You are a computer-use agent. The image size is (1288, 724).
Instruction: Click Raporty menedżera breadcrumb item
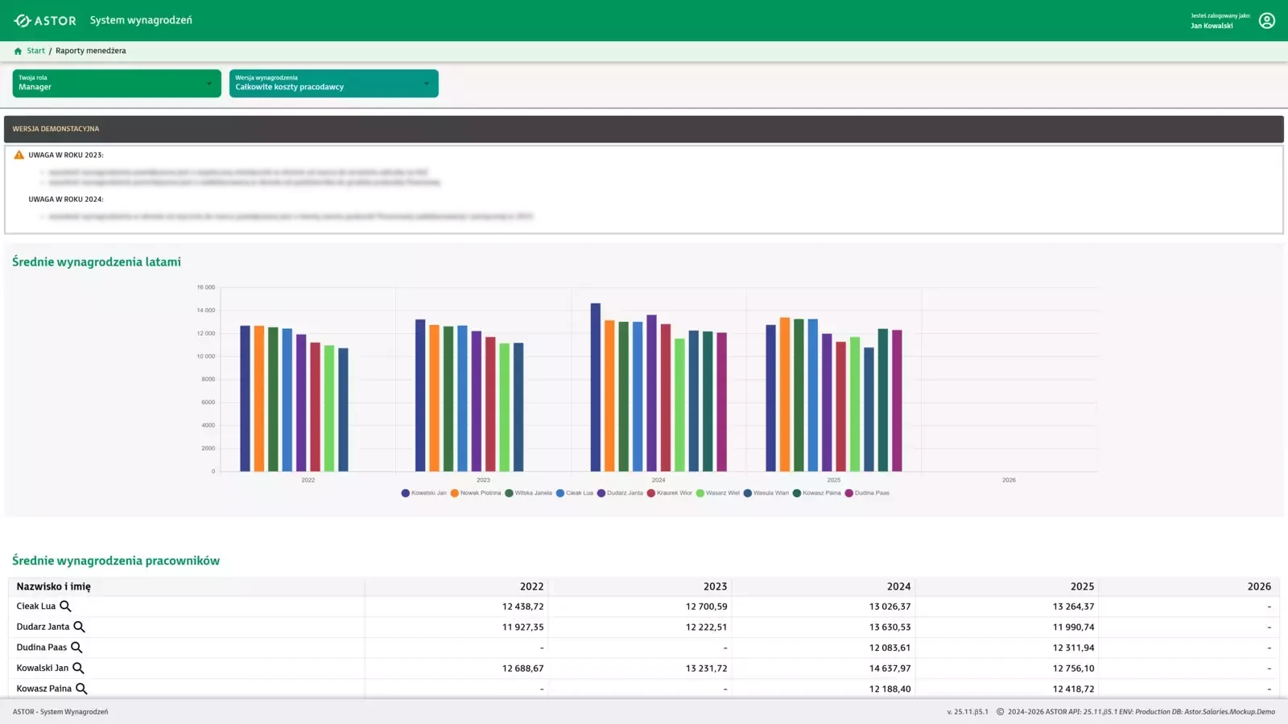click(x=90, y=51)
